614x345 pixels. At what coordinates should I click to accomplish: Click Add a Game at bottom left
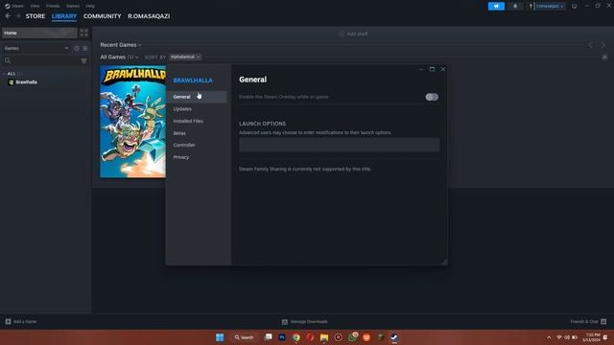coord(21,322)
